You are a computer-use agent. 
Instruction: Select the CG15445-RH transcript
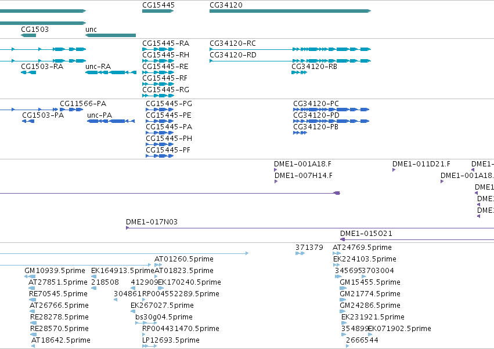pos(158,61)
